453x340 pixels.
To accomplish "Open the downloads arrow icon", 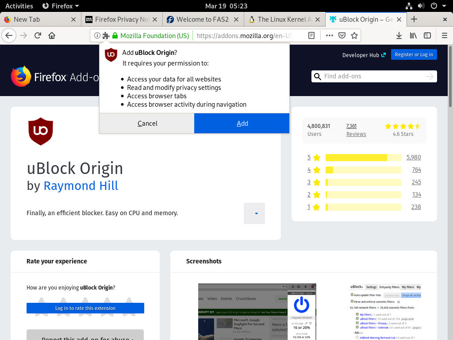I will point(399,35).
